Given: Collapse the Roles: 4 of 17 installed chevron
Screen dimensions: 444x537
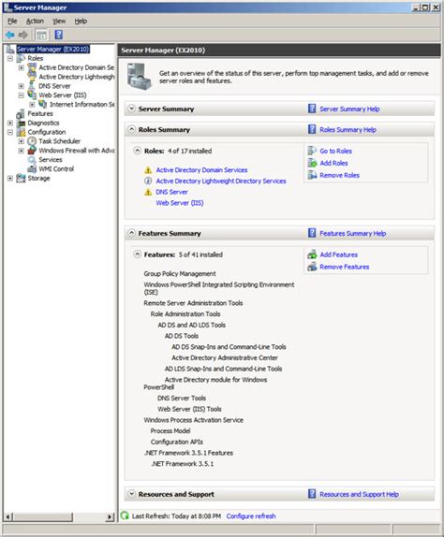Looking at the screenshot, I should [x=137, y=151].
